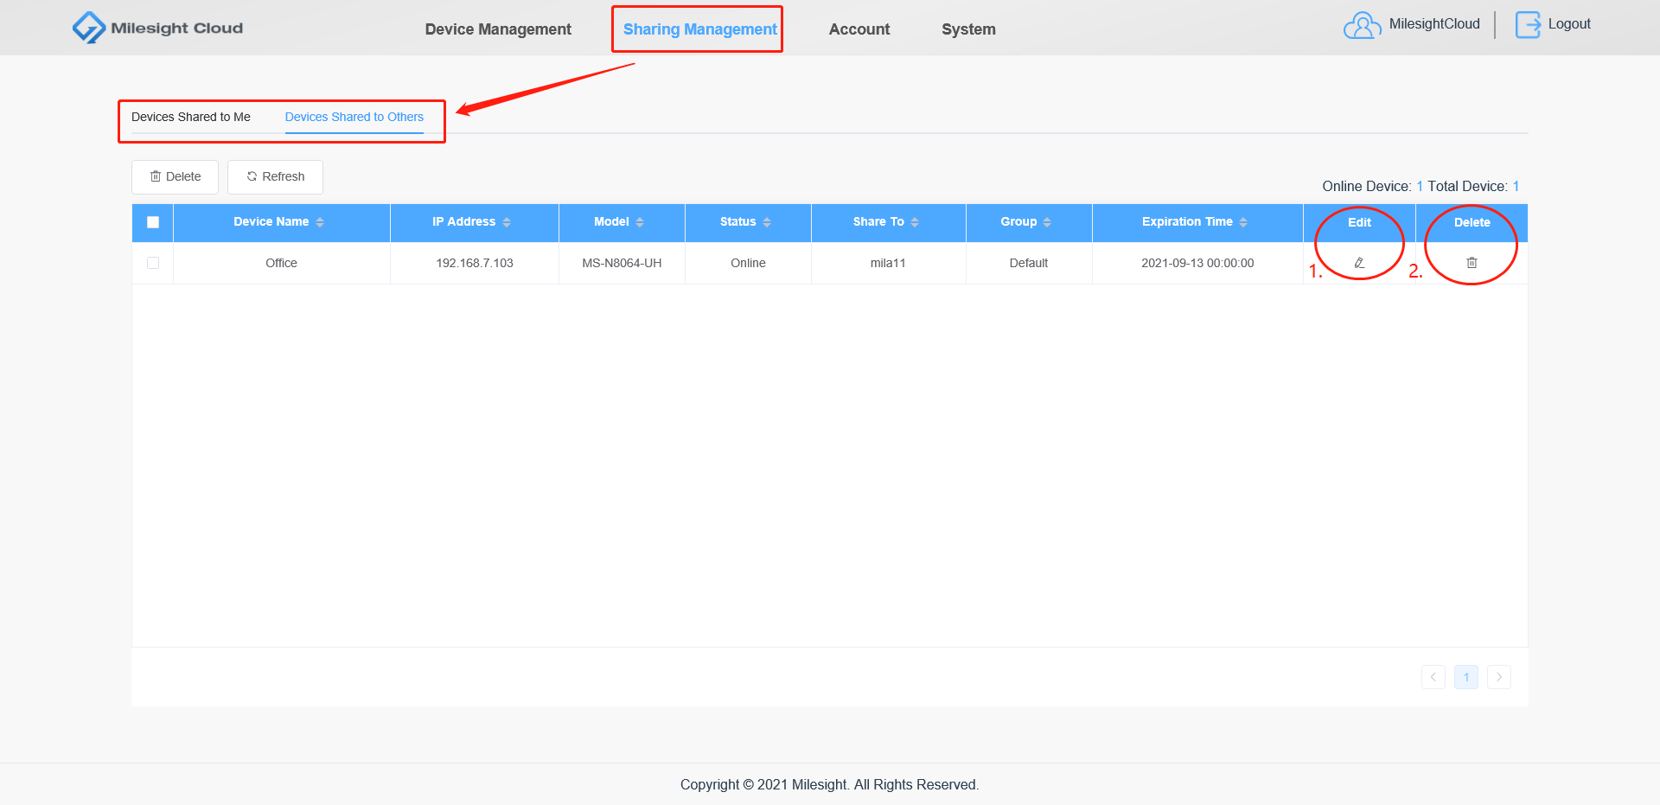The image size is (1660, 805).
Task: Click the Logout link text
Action: pos(1569,24)
